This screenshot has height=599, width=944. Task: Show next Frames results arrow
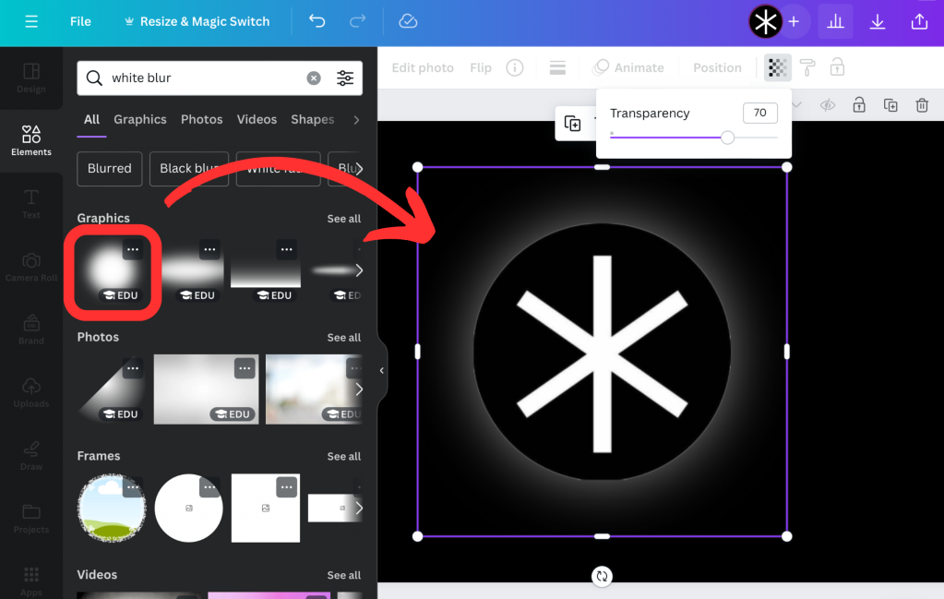tap(359, 509)
